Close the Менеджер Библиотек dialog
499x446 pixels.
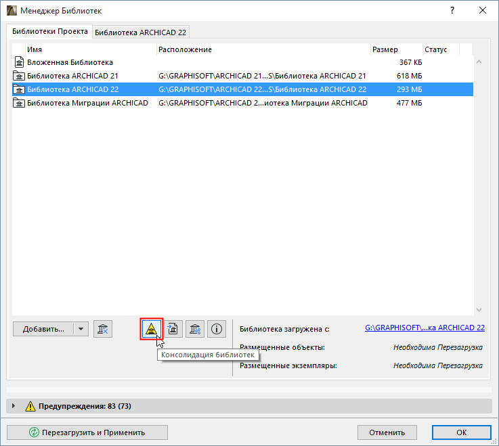tap(483, 11)
